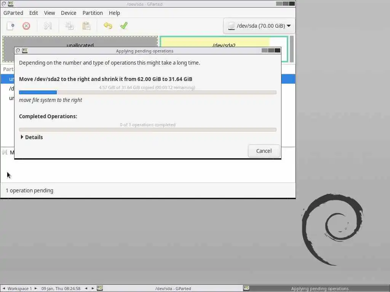The width and height of the screenshot is (390, 292).
Task: Click the taskbar clock showing 09 Jan, Thu
Action: (x=61, y=289)
